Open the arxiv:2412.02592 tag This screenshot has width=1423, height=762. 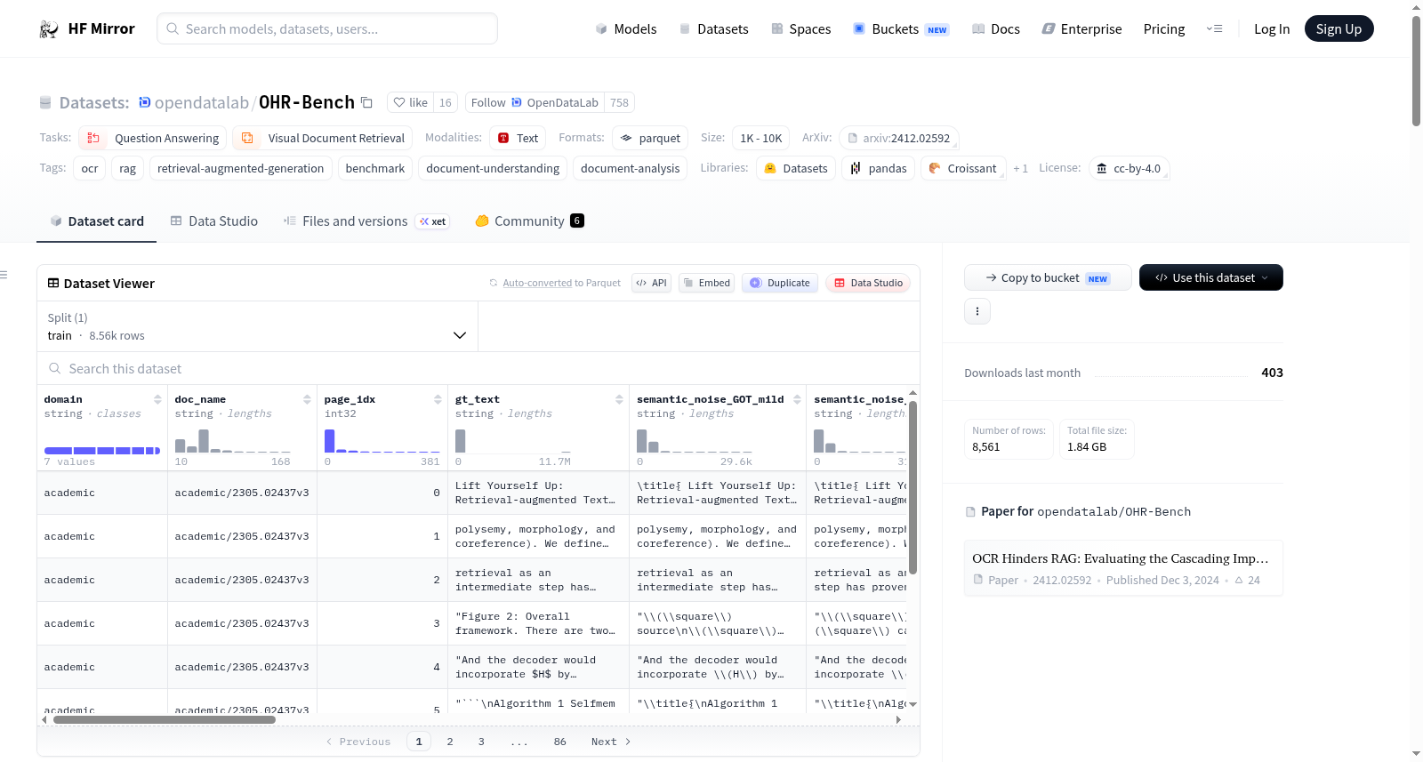click(898, 138)
